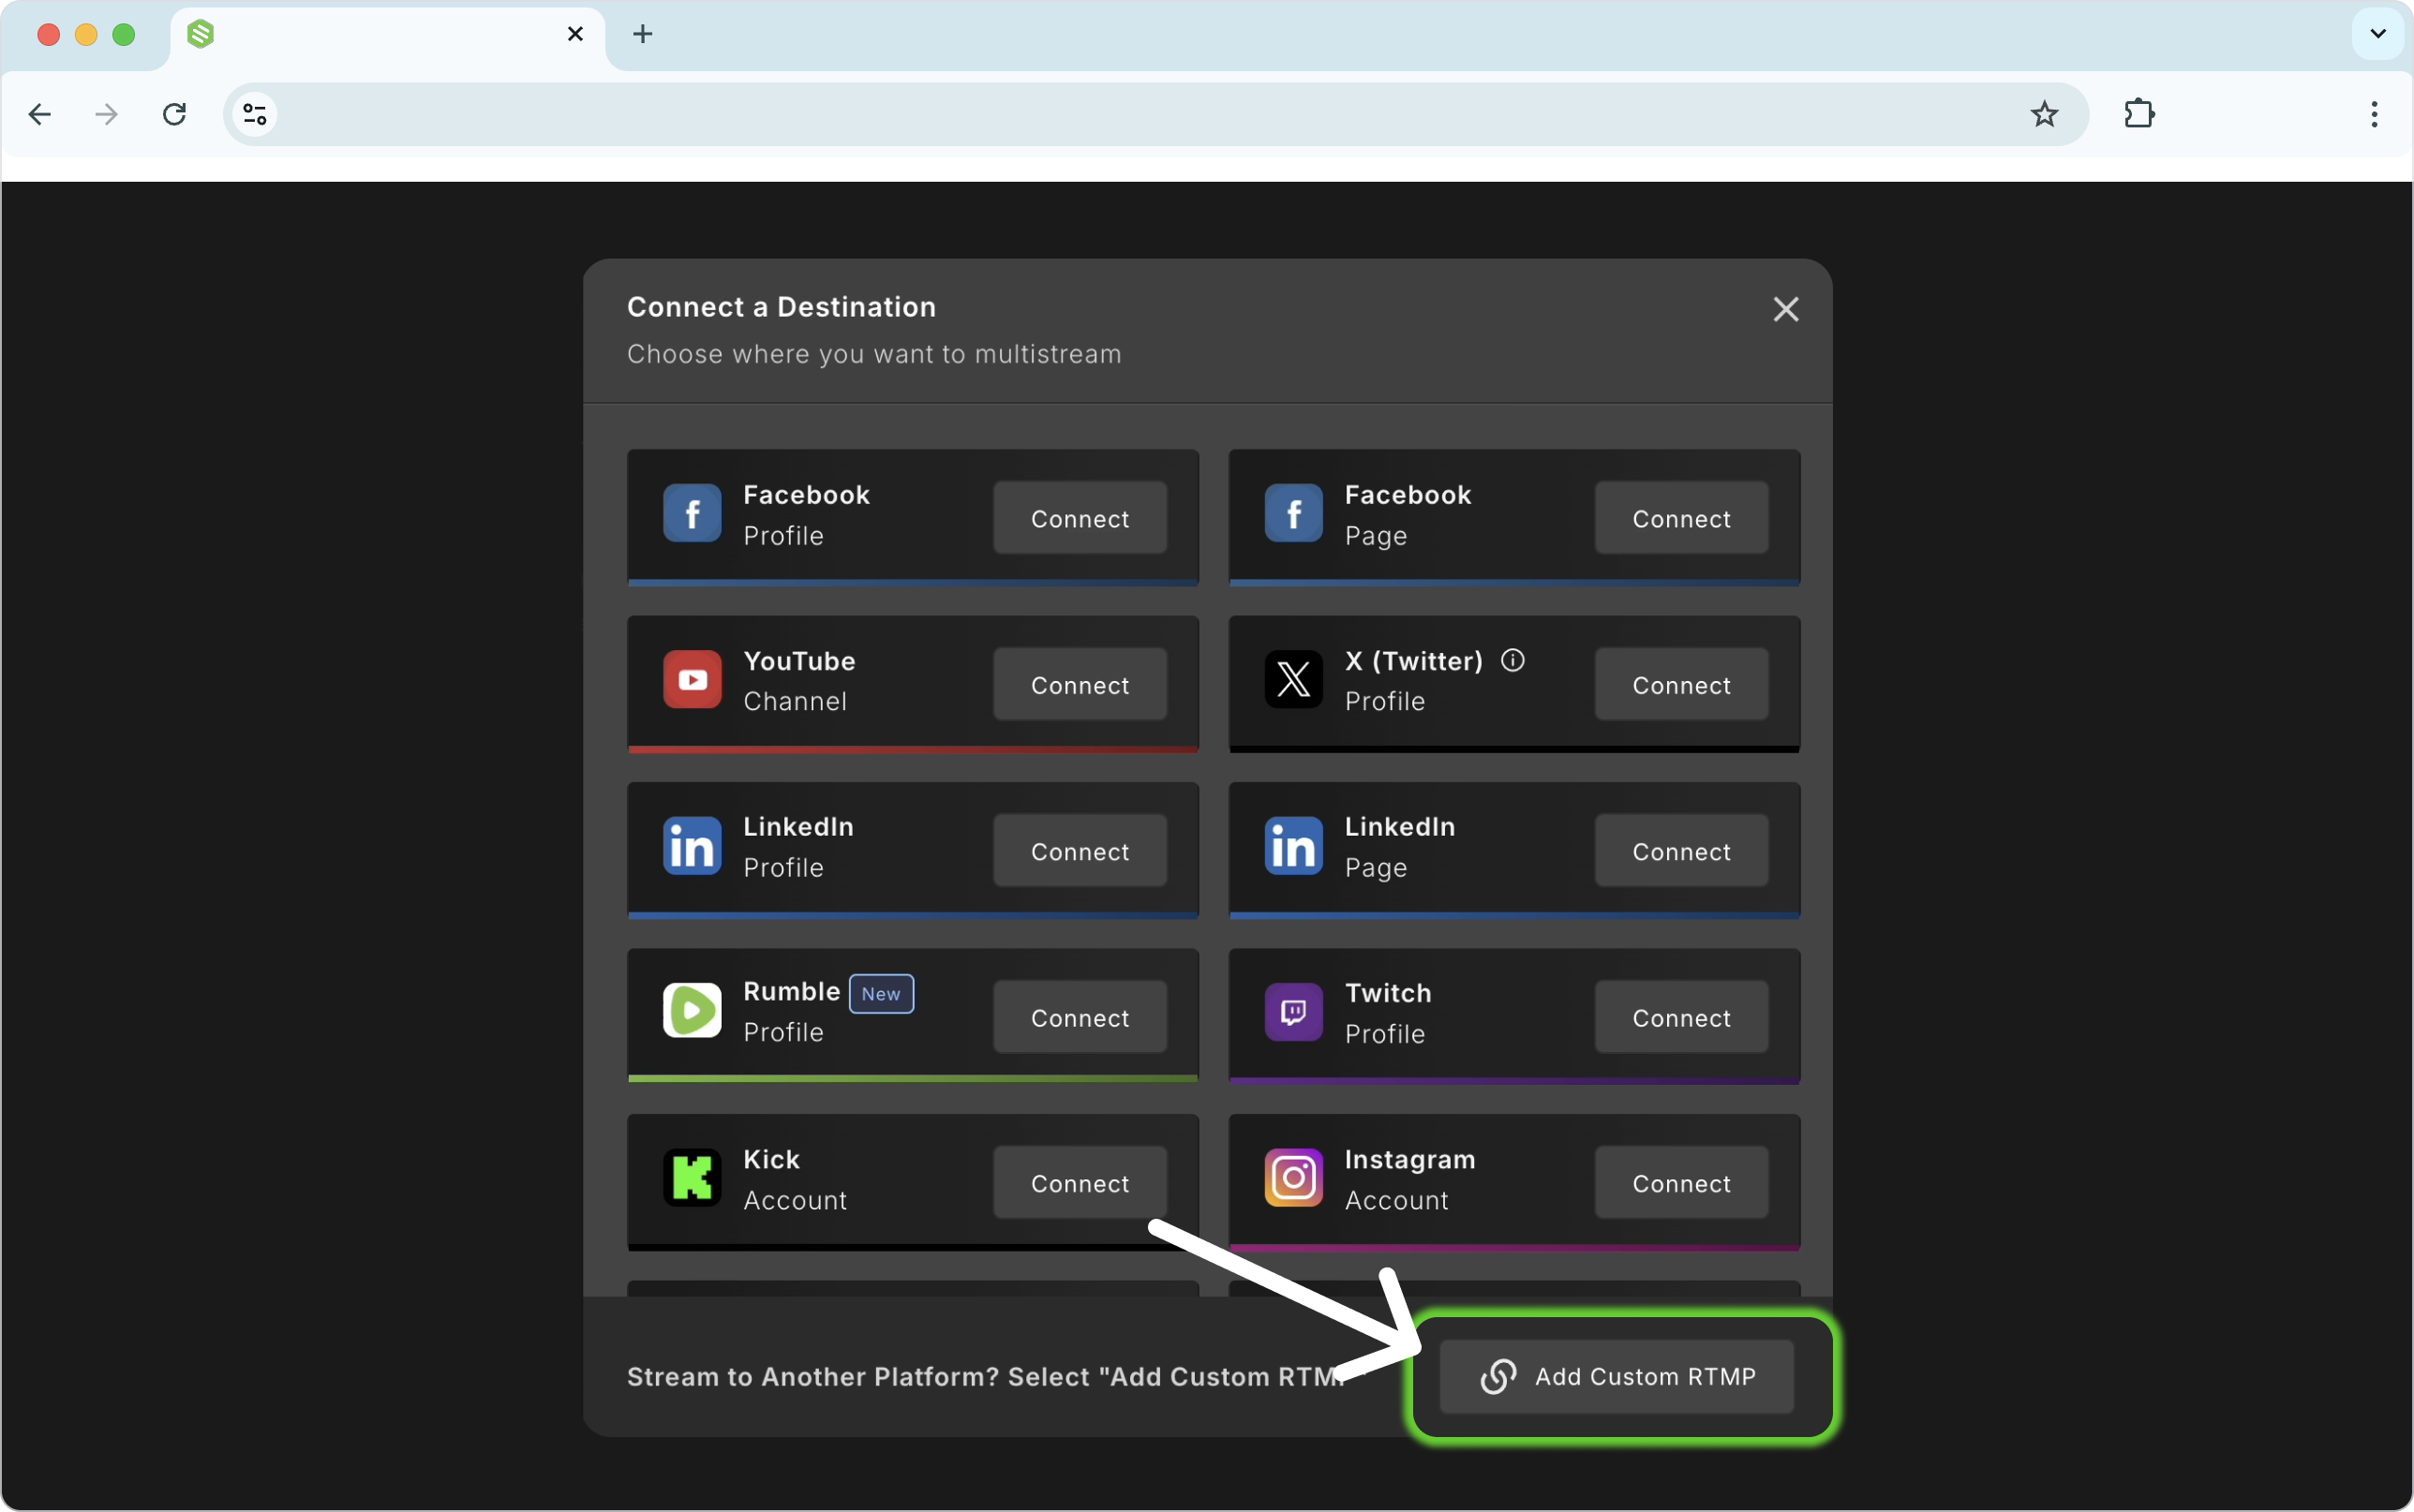Go back to the previous page

click(x=40, y=114)
